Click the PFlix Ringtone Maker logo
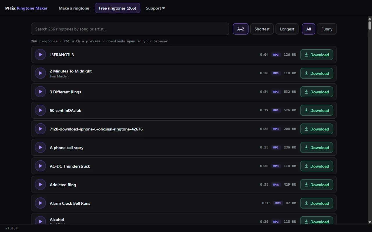Screen dimensions: 372x232 (26, 8)
